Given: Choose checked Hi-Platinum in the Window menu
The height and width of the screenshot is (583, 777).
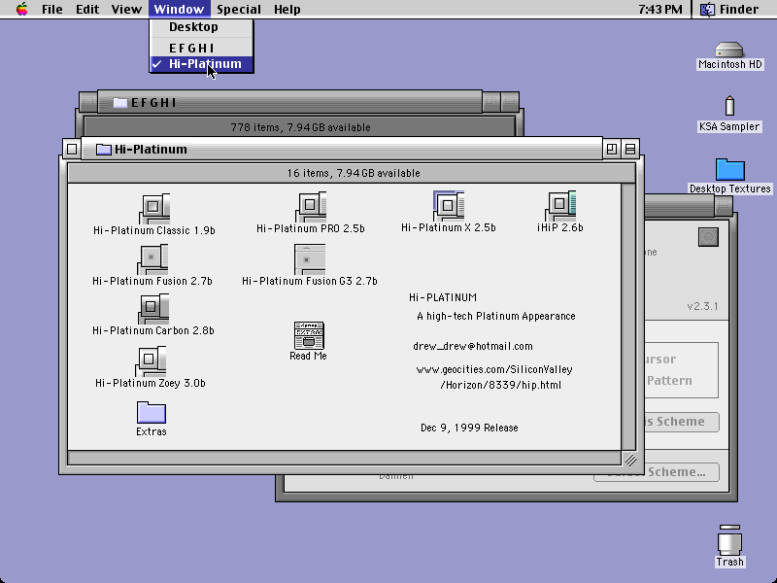Looking at the screenshot, I should [x=201, y=64].
